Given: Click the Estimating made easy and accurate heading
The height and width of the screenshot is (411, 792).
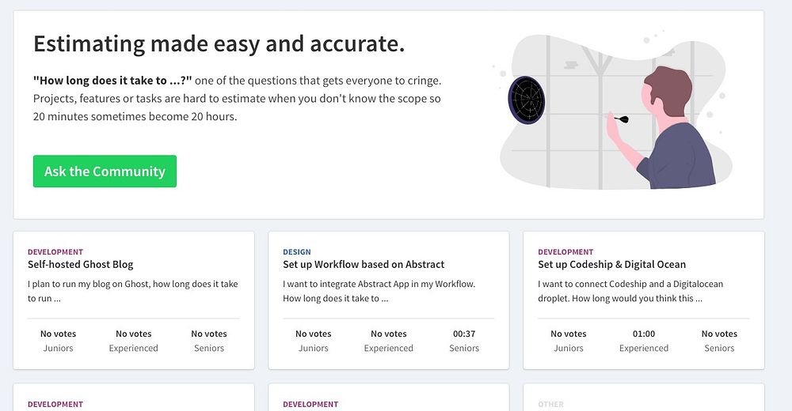Looking at the screenshot, I should [219, 43].
